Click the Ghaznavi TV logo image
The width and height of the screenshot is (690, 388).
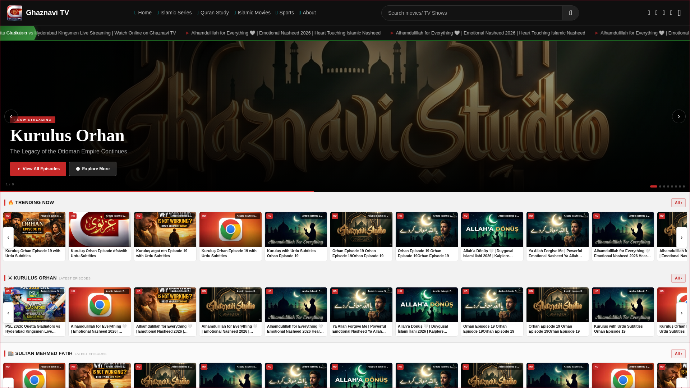click(15, 13)
